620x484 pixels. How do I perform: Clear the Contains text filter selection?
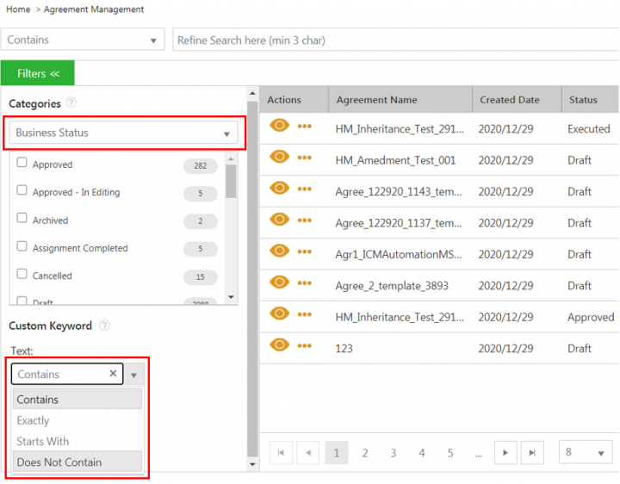click(113, 373)
